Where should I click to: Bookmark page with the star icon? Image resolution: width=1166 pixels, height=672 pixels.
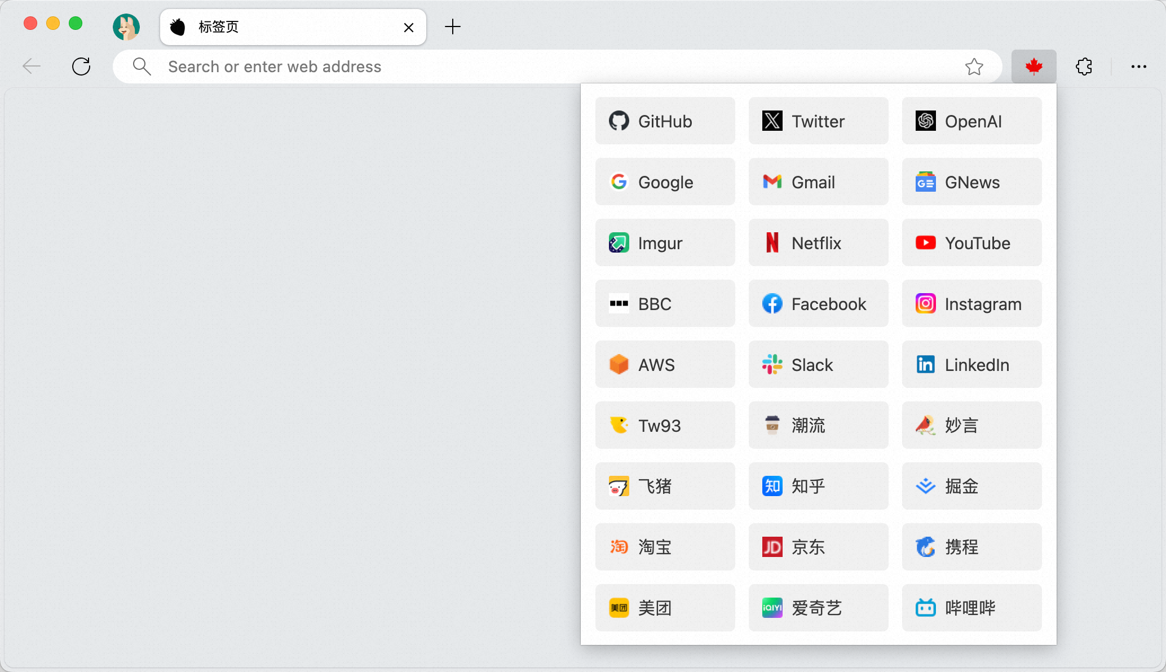click(974, 67)
